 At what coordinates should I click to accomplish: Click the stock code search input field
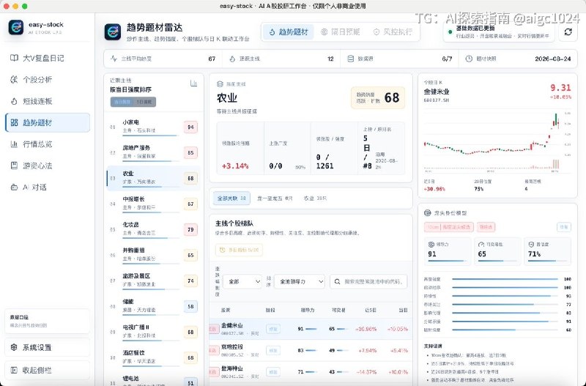pos(368,281)
